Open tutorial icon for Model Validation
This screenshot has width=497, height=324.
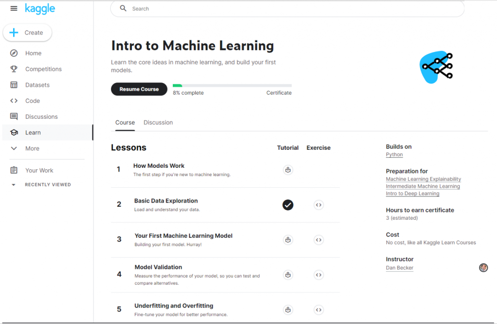(288, 275)
